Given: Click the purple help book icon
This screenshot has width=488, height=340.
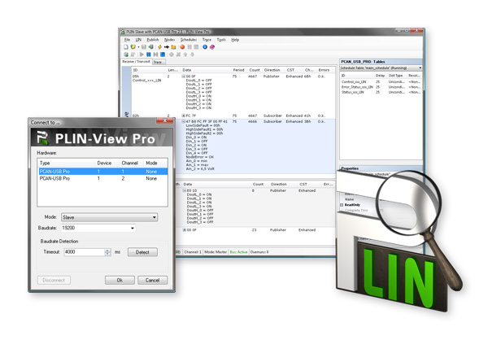Looking at the screenshot, I should 212,47.
